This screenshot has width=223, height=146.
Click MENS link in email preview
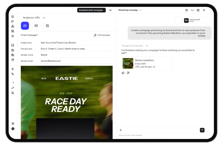click(x=44, y=79)
